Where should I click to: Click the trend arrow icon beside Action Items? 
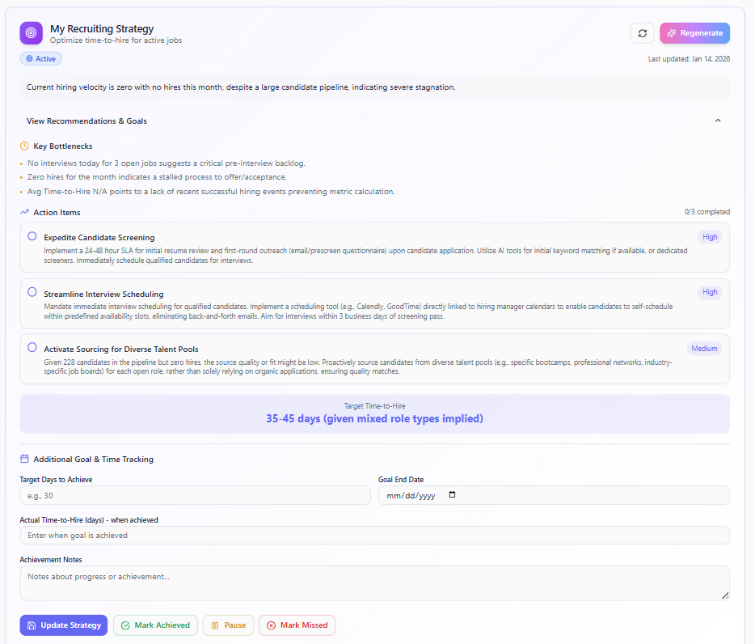click(24, 213)
